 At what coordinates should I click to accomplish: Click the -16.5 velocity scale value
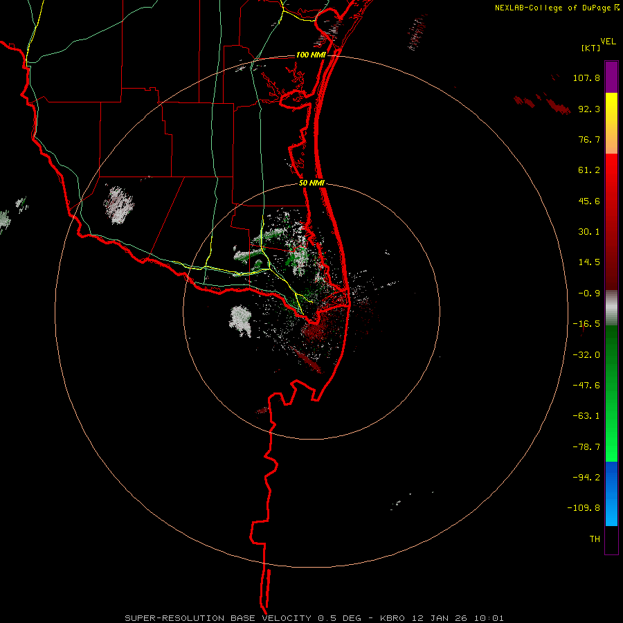(x=586, y=324)
